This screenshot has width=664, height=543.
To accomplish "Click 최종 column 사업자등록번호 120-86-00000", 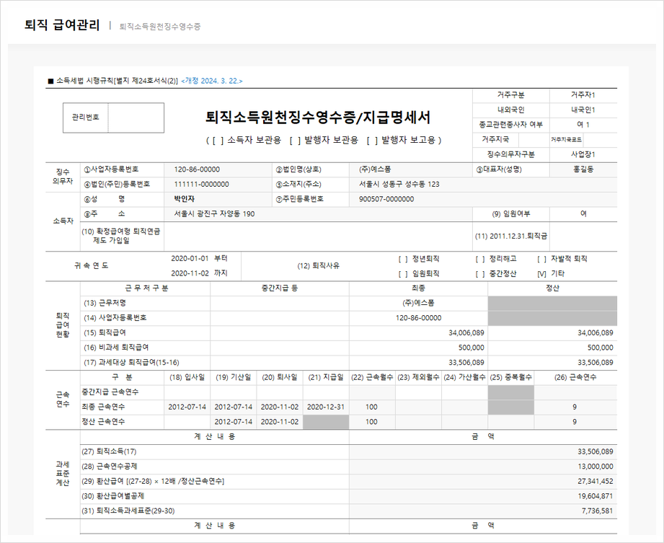I will coord(418,318).
